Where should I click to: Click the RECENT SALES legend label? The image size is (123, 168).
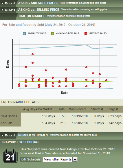click(x=98, y=33)
